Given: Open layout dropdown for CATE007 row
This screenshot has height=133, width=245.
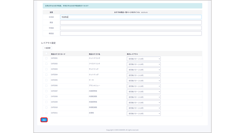Looking at the screenshot, I should (144, 92).
